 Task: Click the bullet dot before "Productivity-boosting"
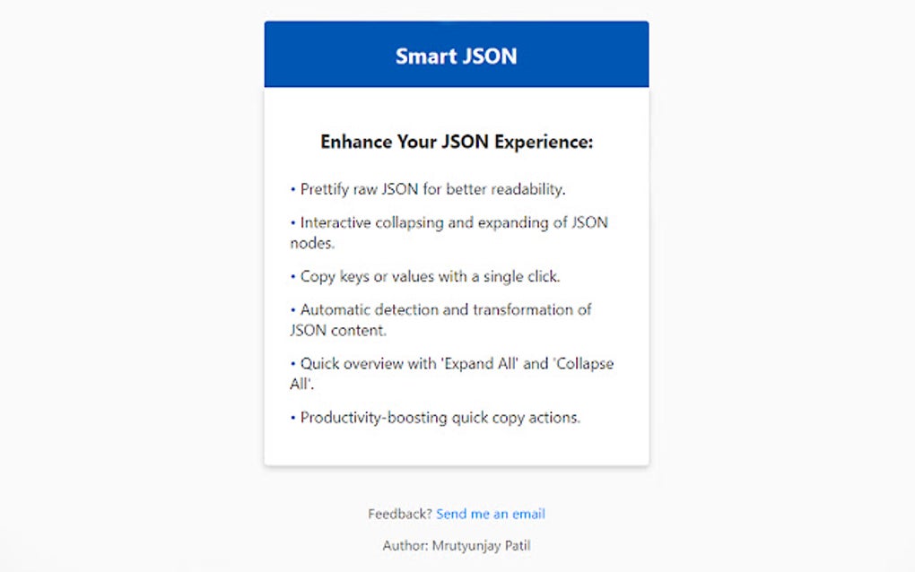[292, 417]
